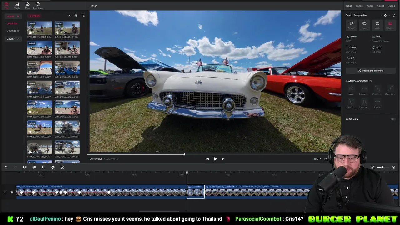Zoom in the timeline

393,167
